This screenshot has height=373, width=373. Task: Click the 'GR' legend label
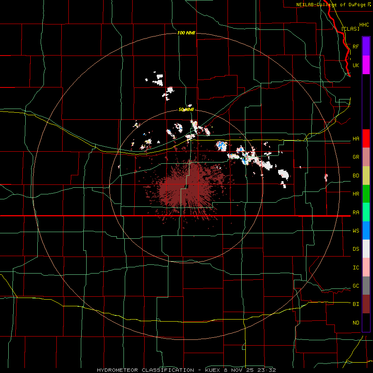[356, 157]
